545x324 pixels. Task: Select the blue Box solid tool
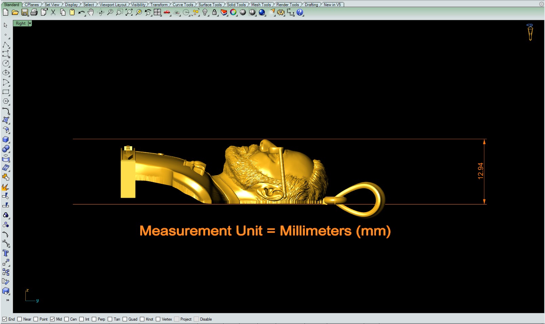click(x=6, y=139)
